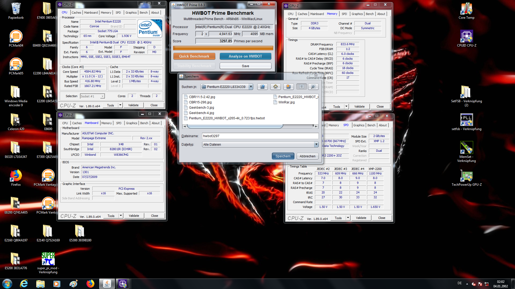Image resolution: width=515 pixels, height=289 pixels.
Task: Switch to list view in the Speichern dialog
Action: coord(301,87)
